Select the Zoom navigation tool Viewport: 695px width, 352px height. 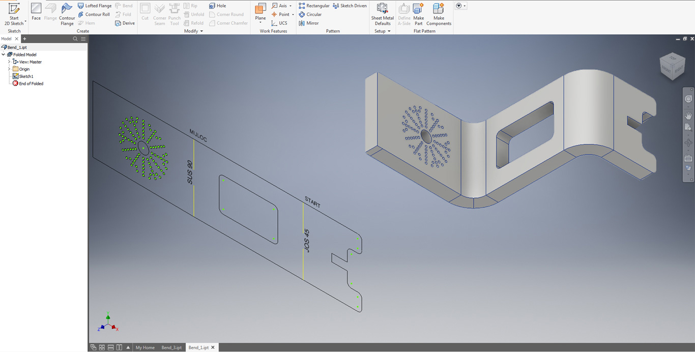(688, 127)
